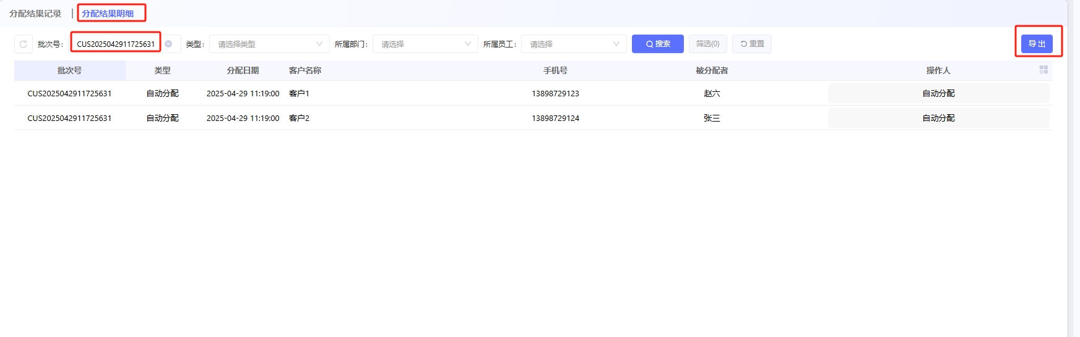Click phone number 13898729123
The image size is (1080, 337).
555,93
